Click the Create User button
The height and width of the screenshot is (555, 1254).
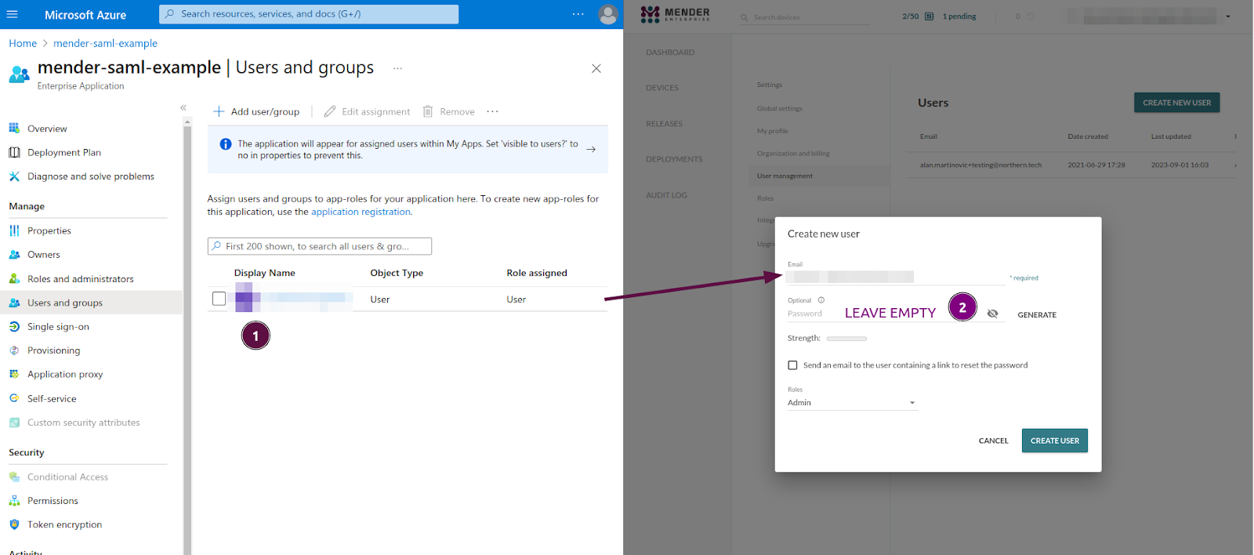point(1054,441)
